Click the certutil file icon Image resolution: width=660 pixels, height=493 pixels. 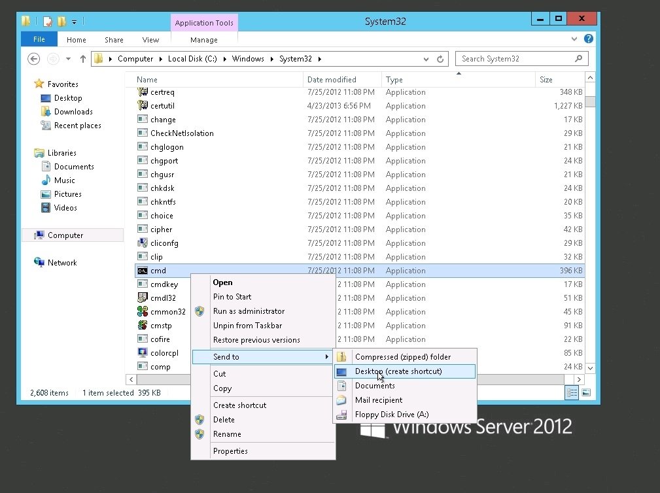tap(143, 105)
